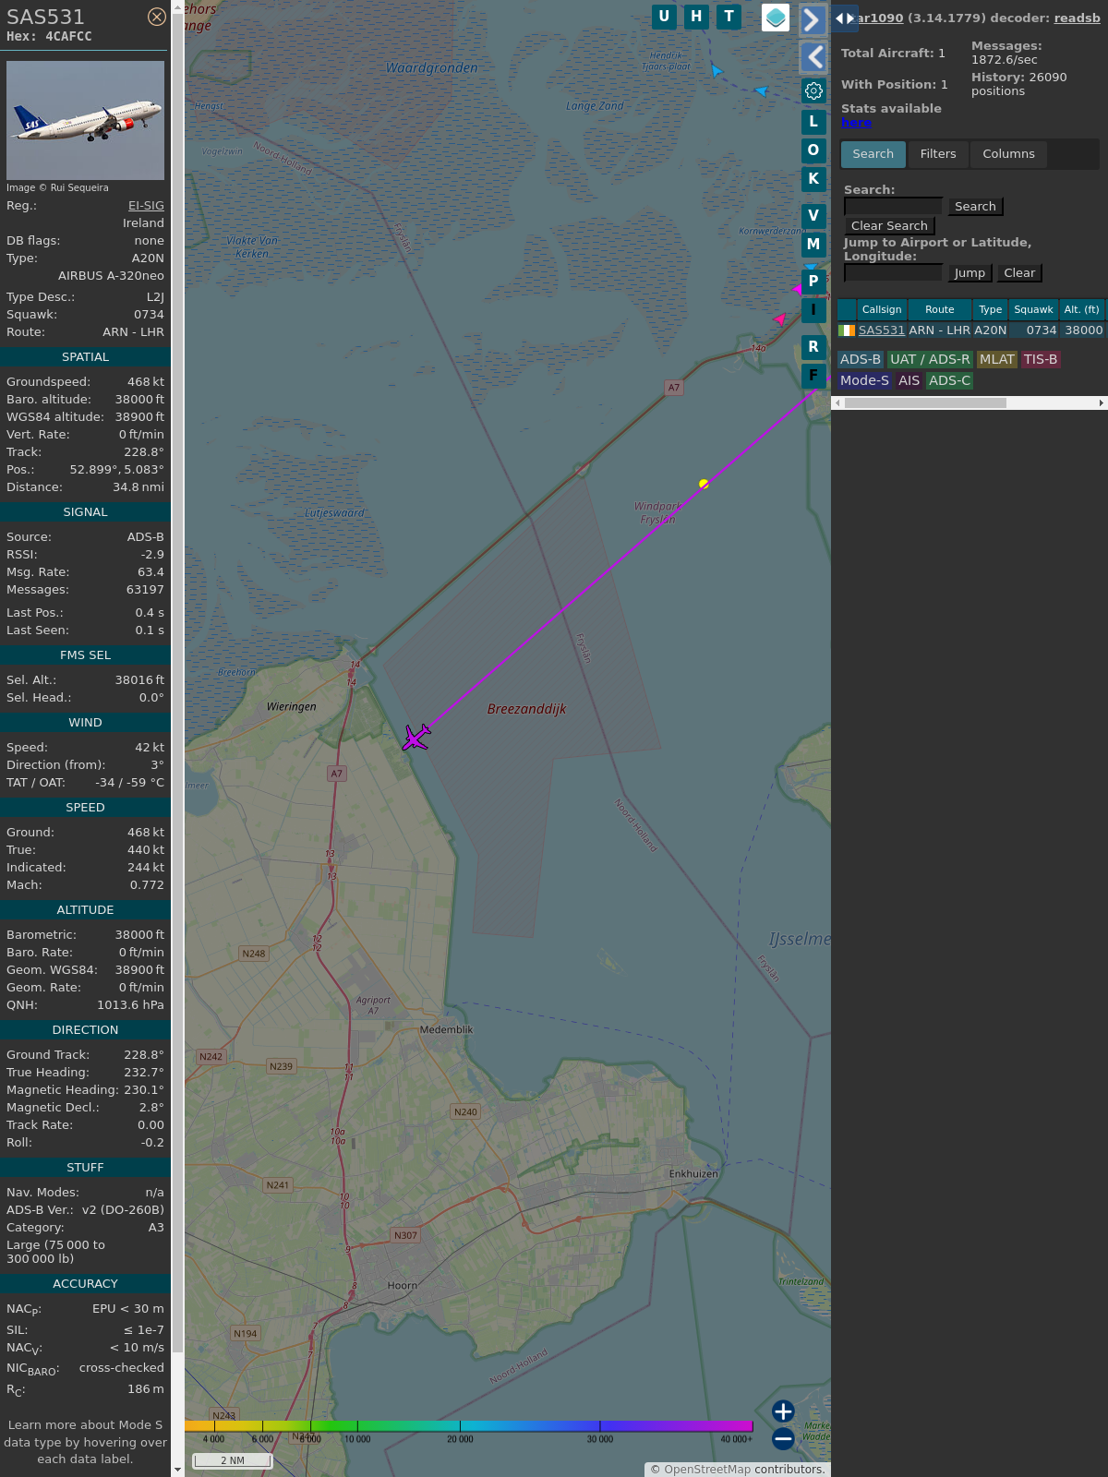Toggle the UAT / ADS-R source legend

coord(930,360)
